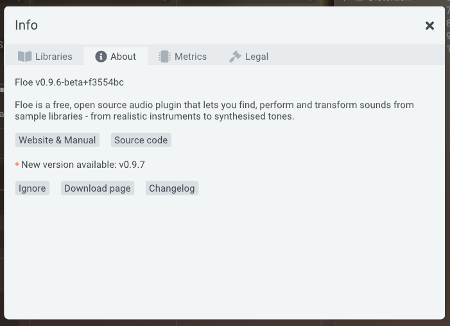
Task: Switch to the Libraries tab
Action: click(x=53, y=57)
